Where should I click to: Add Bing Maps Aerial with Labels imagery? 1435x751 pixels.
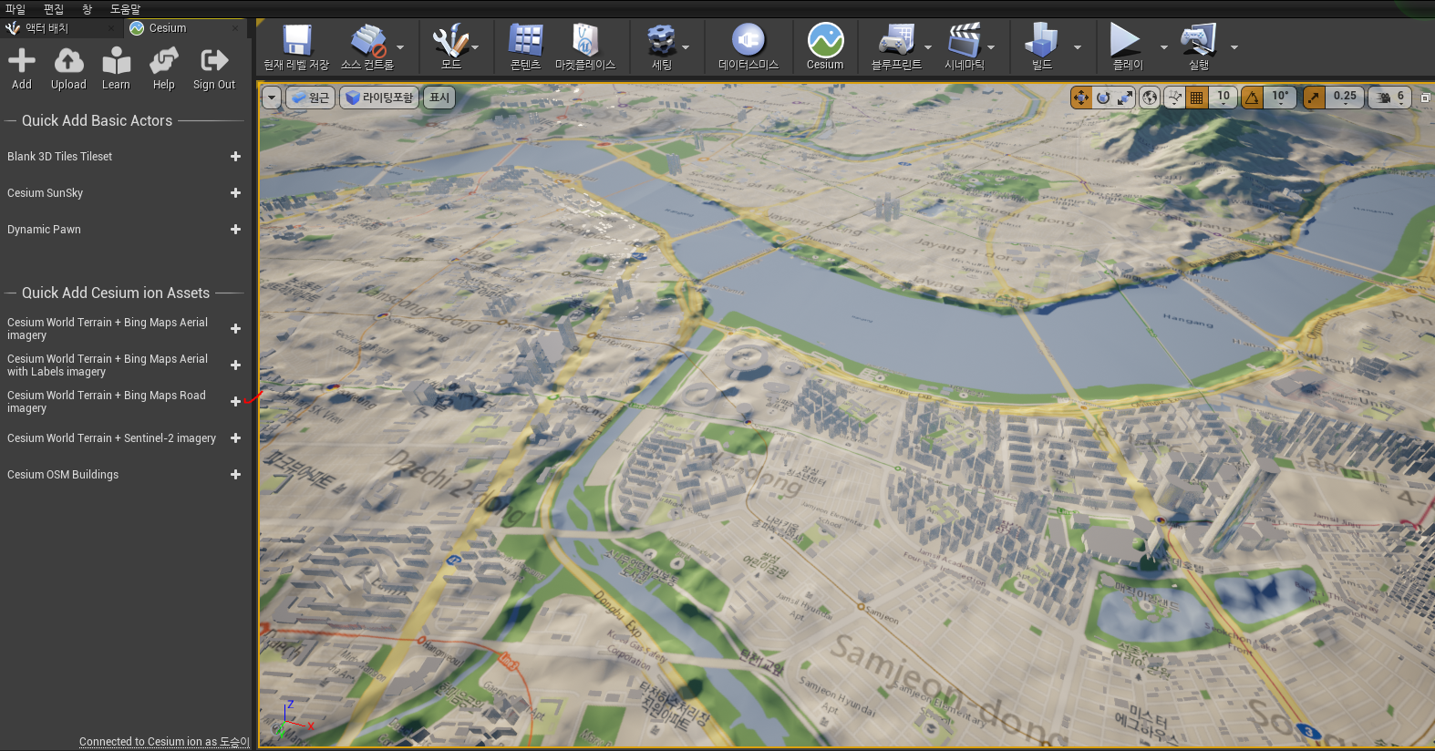[x=235, y=365]
